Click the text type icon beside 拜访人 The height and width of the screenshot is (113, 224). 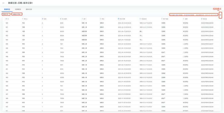coord(23,19)
